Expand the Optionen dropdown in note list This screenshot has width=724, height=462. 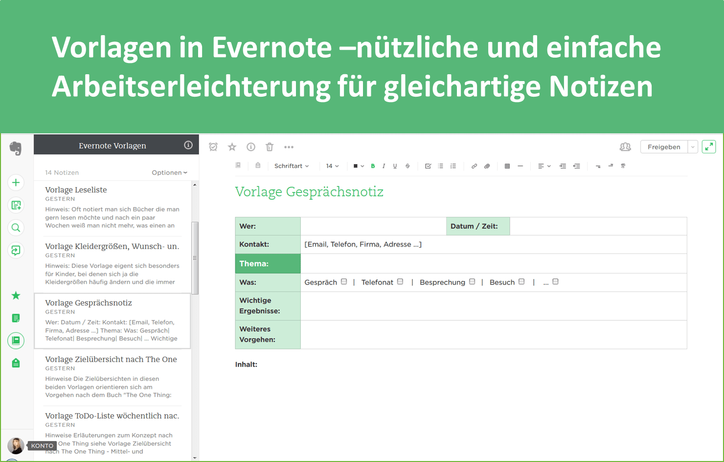pyautogui.click(x=169, y=172)
